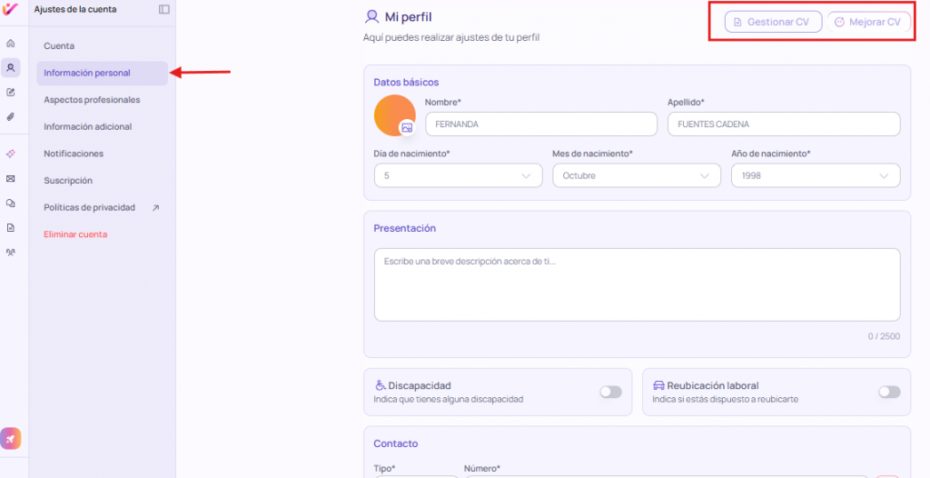Select Aspectos profesionales in the menu
Viewport: 930px width, 478px height.
pos(92,100)
